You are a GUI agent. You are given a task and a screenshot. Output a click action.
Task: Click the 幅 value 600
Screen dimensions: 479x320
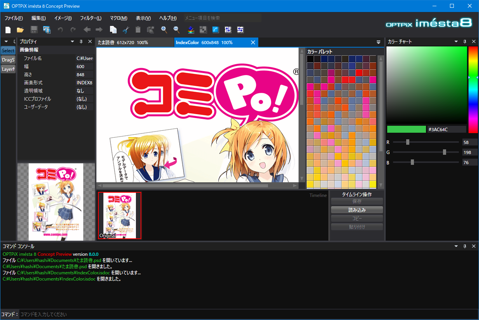tap(85, 67)
